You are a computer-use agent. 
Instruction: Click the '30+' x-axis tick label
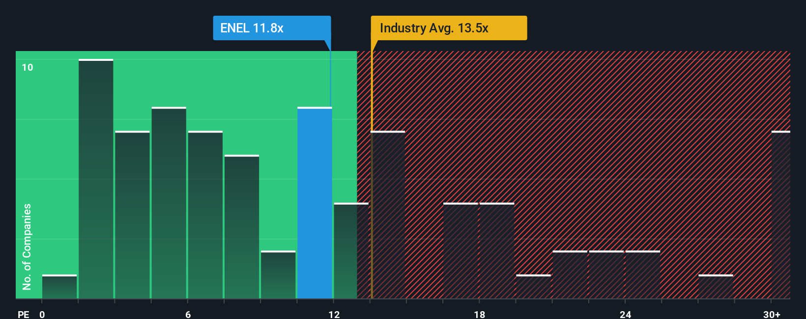tap(772, 314)
